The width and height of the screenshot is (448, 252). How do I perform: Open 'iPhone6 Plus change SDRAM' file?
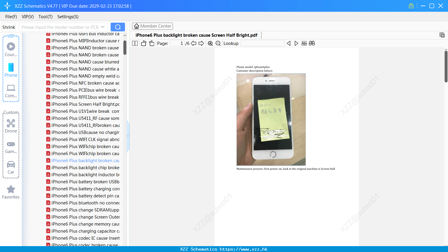83,210
